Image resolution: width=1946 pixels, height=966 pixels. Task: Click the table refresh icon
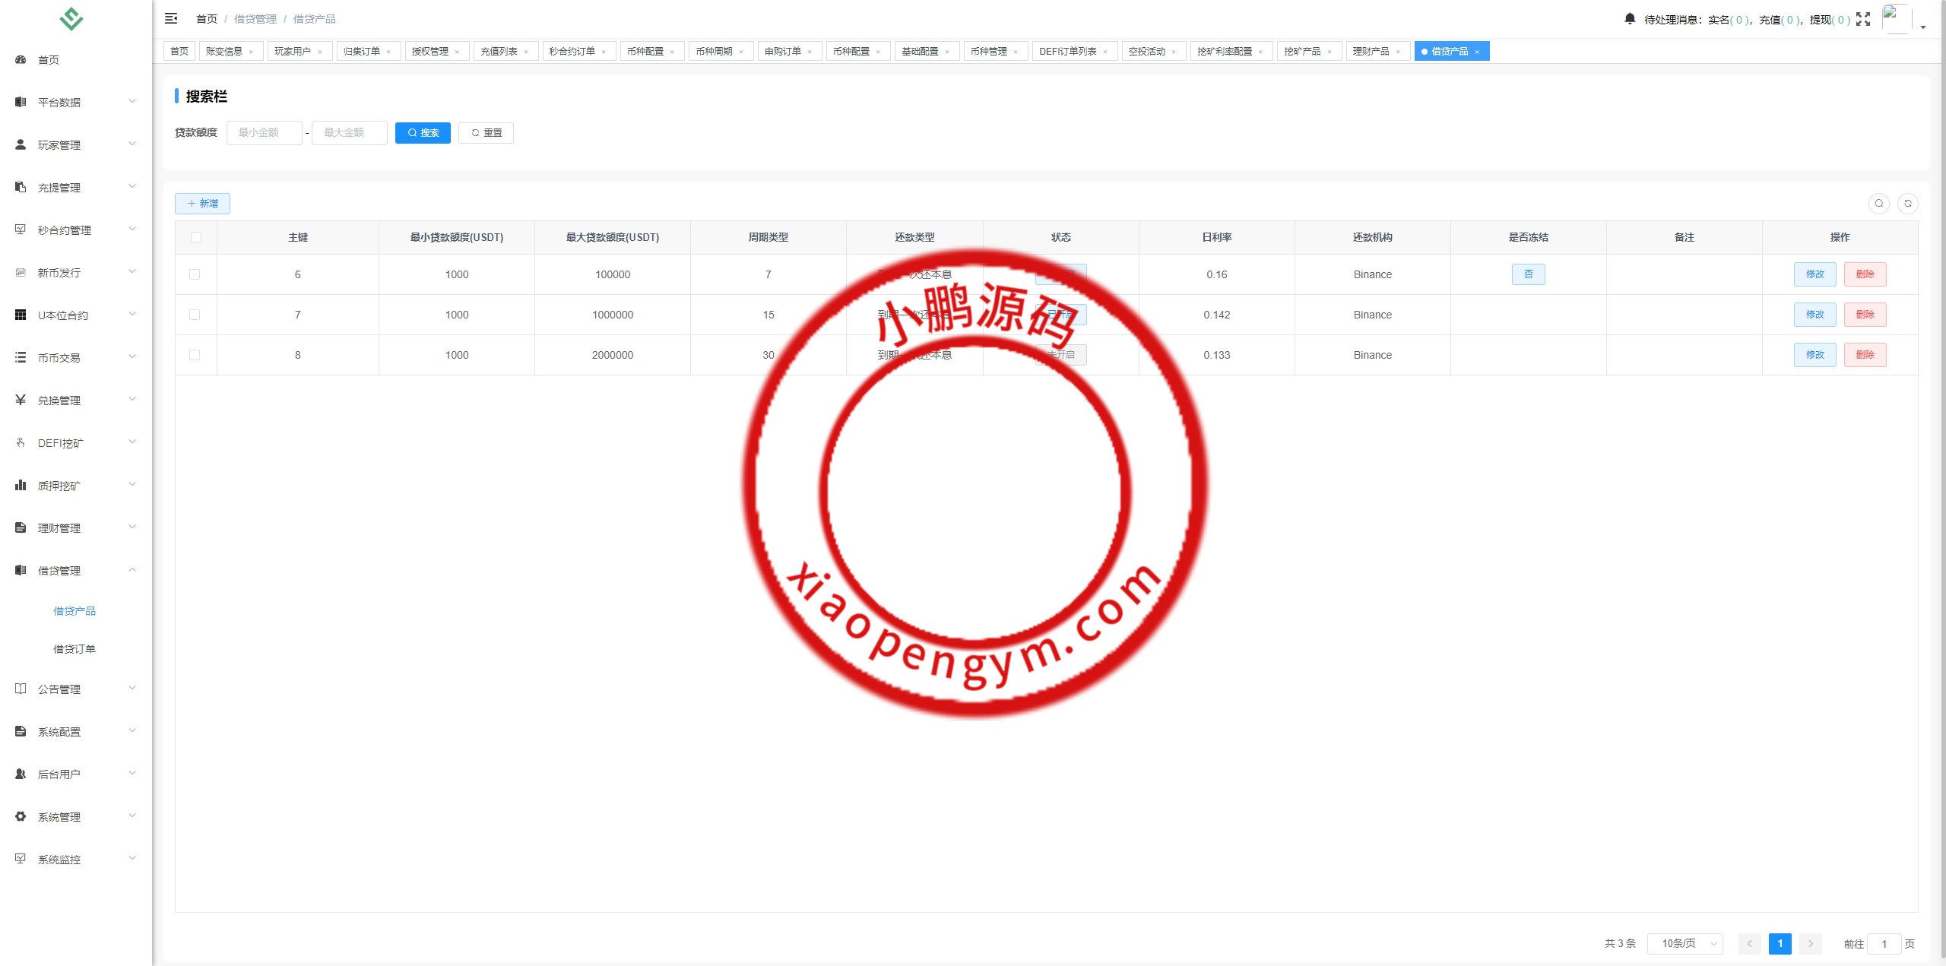coord(1908,204)
